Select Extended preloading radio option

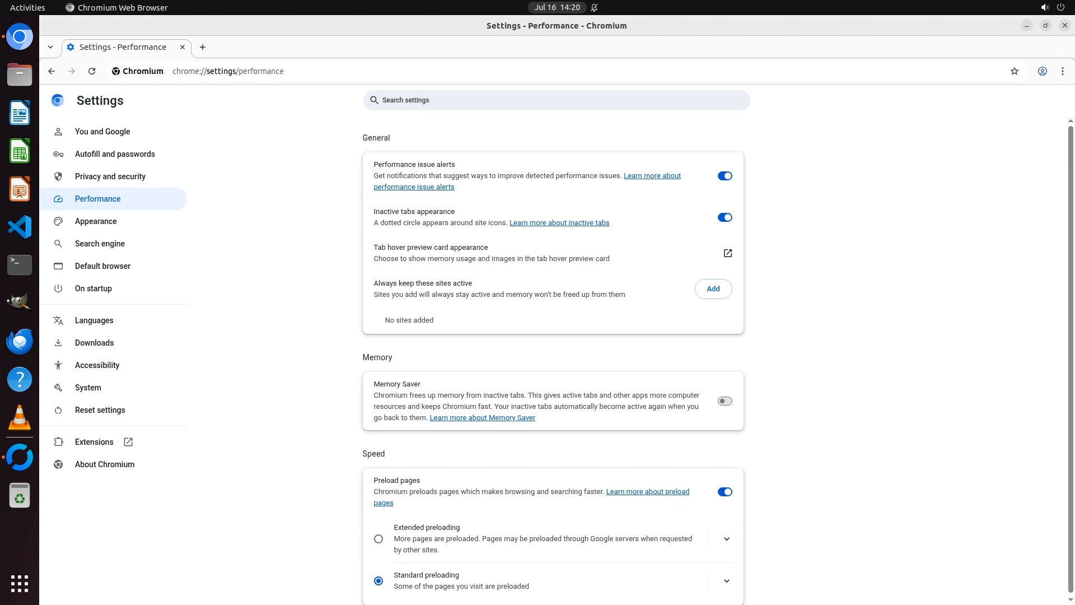(378, 539)
